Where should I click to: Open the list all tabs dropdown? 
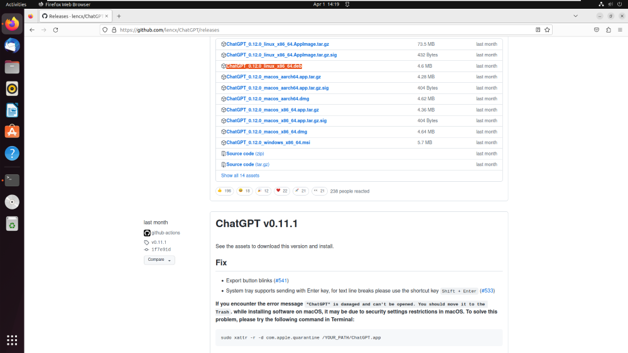(x=575, y=16)
